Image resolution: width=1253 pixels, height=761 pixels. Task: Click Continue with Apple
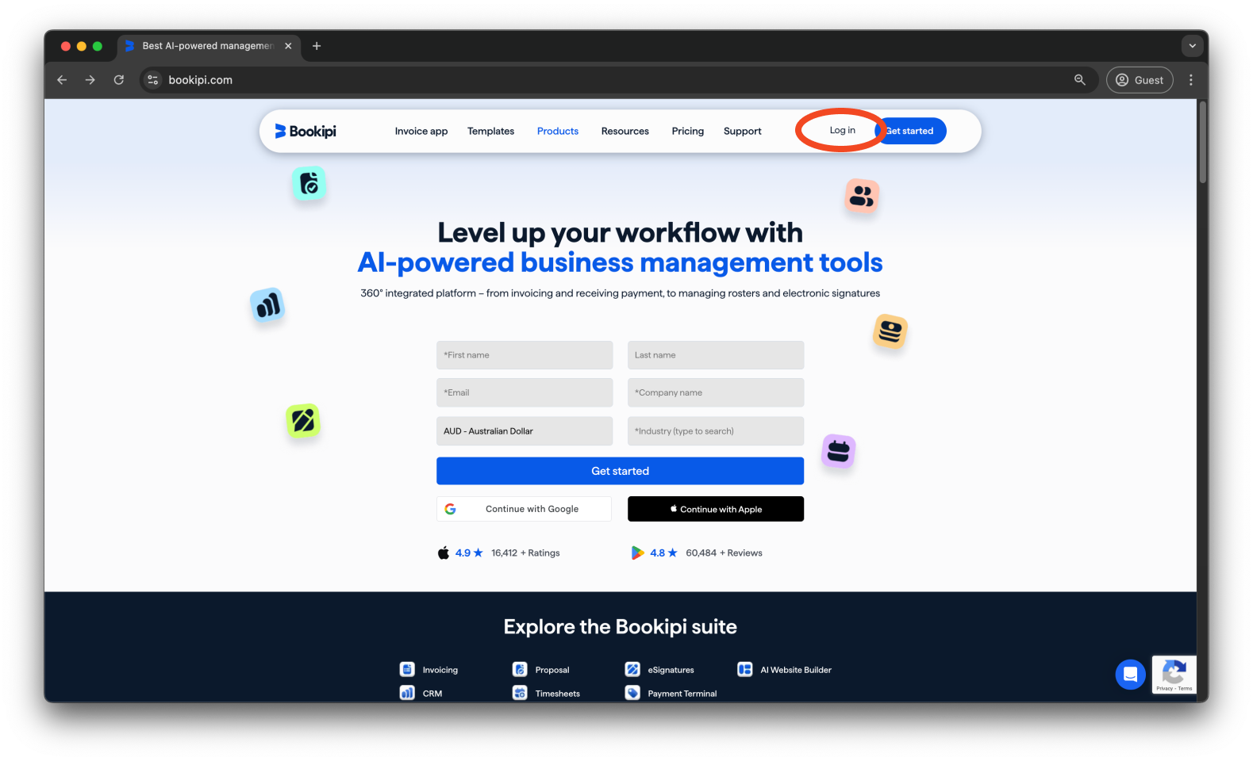716,509
